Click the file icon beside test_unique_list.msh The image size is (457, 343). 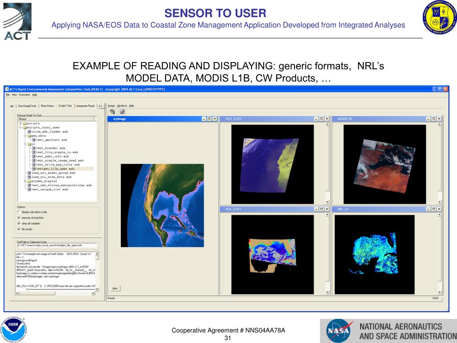click(29, 189)
